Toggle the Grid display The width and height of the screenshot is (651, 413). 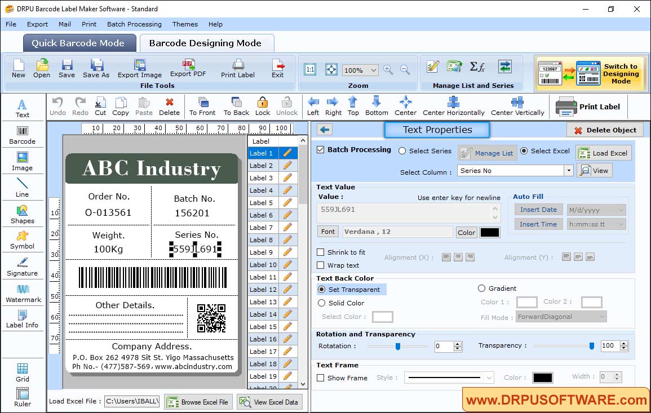tap(23, 373)
